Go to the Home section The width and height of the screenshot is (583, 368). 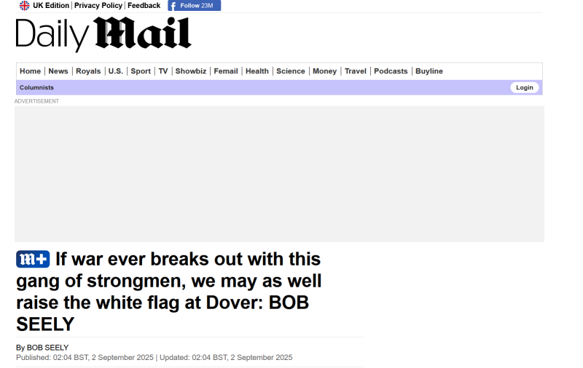coord(30,71)
